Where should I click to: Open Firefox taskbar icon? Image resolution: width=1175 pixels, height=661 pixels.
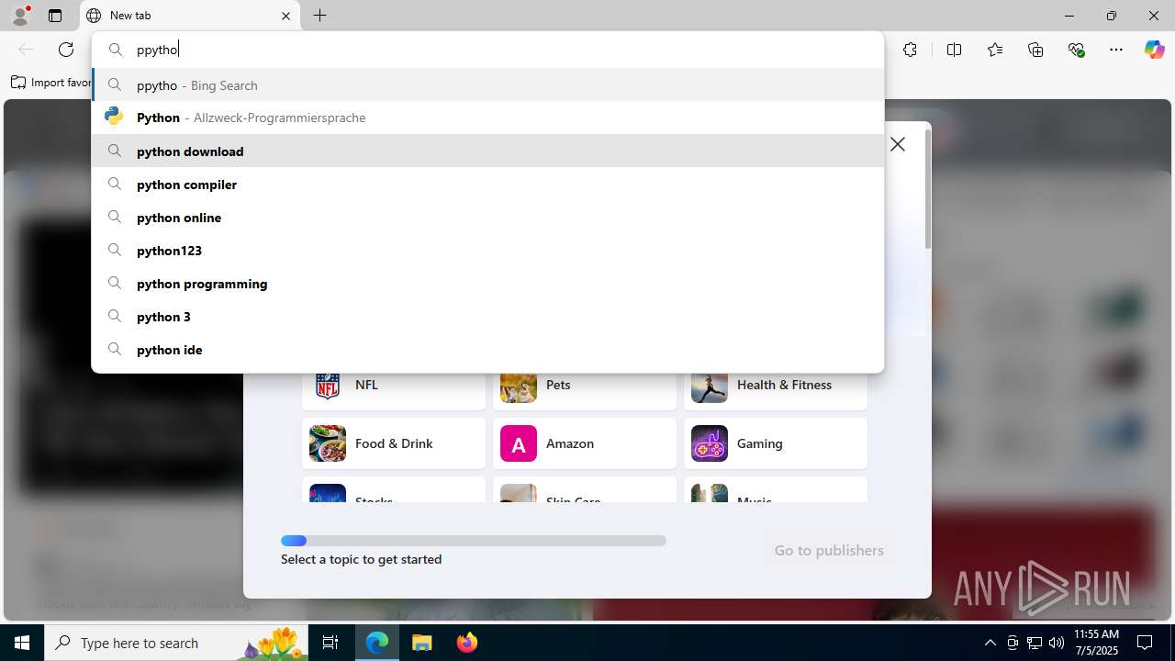point(466,643)
